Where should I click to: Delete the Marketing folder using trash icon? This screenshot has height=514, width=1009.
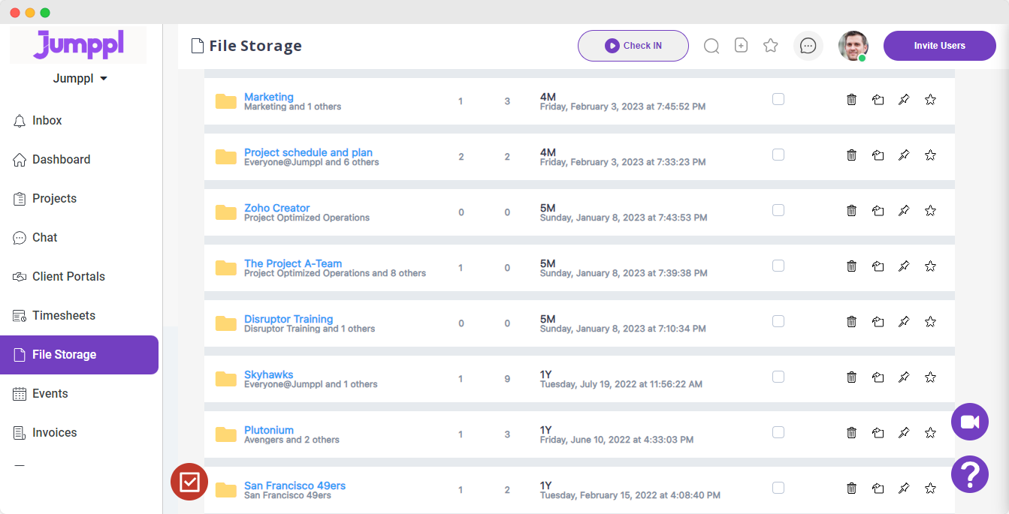851,99
